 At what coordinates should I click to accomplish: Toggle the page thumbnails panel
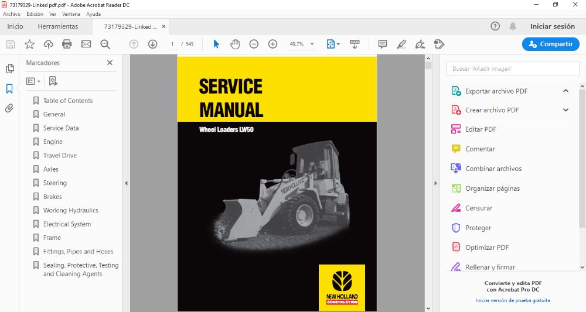9,68
